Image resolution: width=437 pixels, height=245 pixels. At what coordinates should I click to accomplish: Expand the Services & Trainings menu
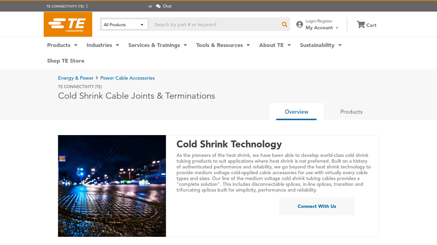coord(157,45)
